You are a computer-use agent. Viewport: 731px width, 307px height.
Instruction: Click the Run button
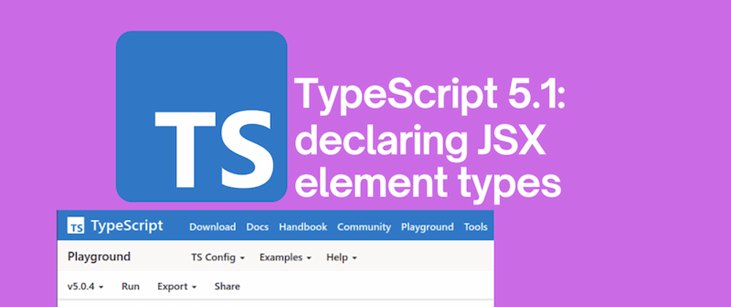[x=131, y=287]
